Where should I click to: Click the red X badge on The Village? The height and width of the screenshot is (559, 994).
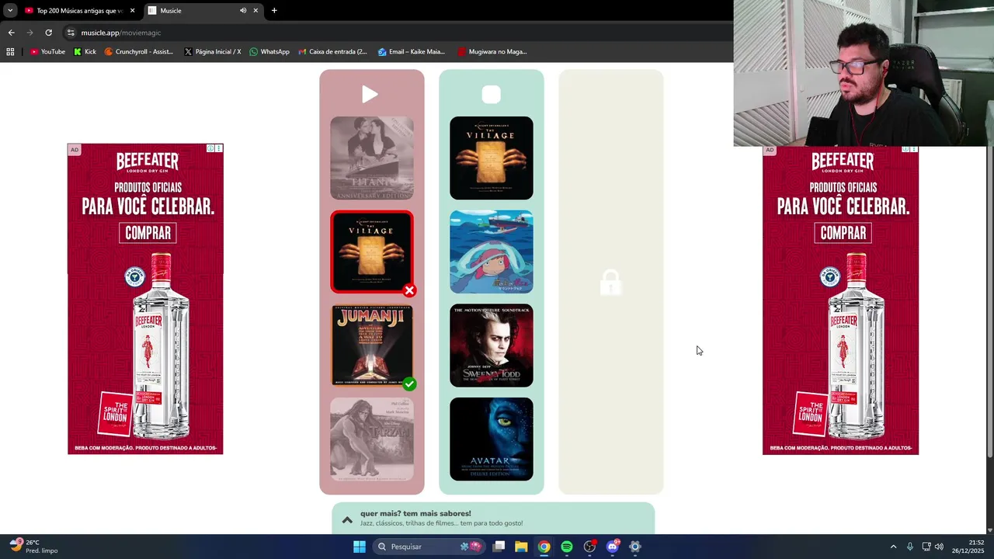click(x=409, y=290)
